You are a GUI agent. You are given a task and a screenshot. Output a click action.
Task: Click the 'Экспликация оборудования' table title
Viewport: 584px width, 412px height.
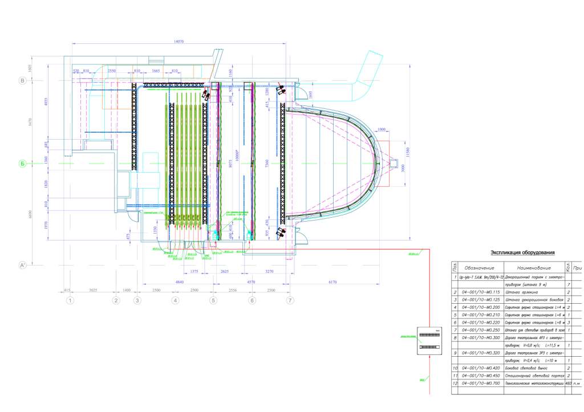522,252
